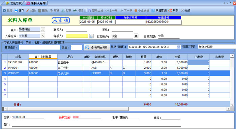Click the 备注 remarks field
Screen dimensions: 236x129
(x=96, y=125)
